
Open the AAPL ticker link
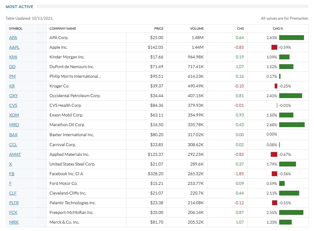tap(14, 47)
